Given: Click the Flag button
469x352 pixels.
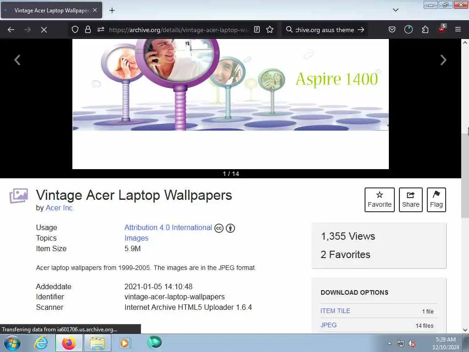Looking at the screenshot, I should click(436, 200).
